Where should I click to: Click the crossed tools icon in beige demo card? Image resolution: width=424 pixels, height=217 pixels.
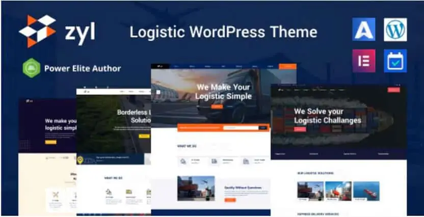[x=56, y=194]
